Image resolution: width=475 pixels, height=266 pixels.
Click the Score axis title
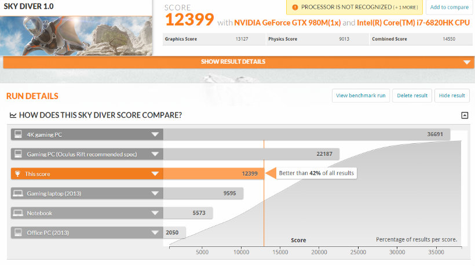point(298,240)
